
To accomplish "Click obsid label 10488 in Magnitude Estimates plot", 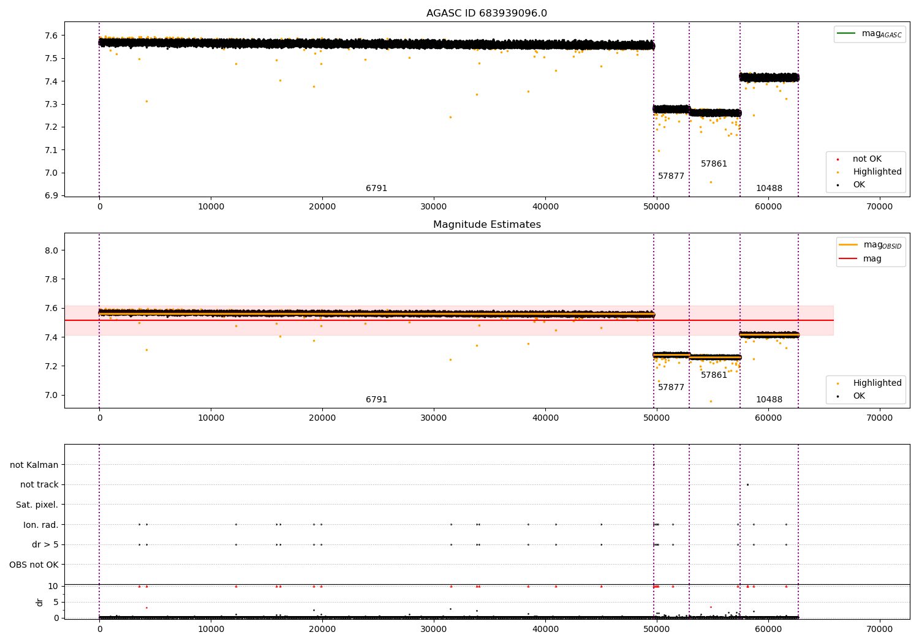I will point(769,400).
